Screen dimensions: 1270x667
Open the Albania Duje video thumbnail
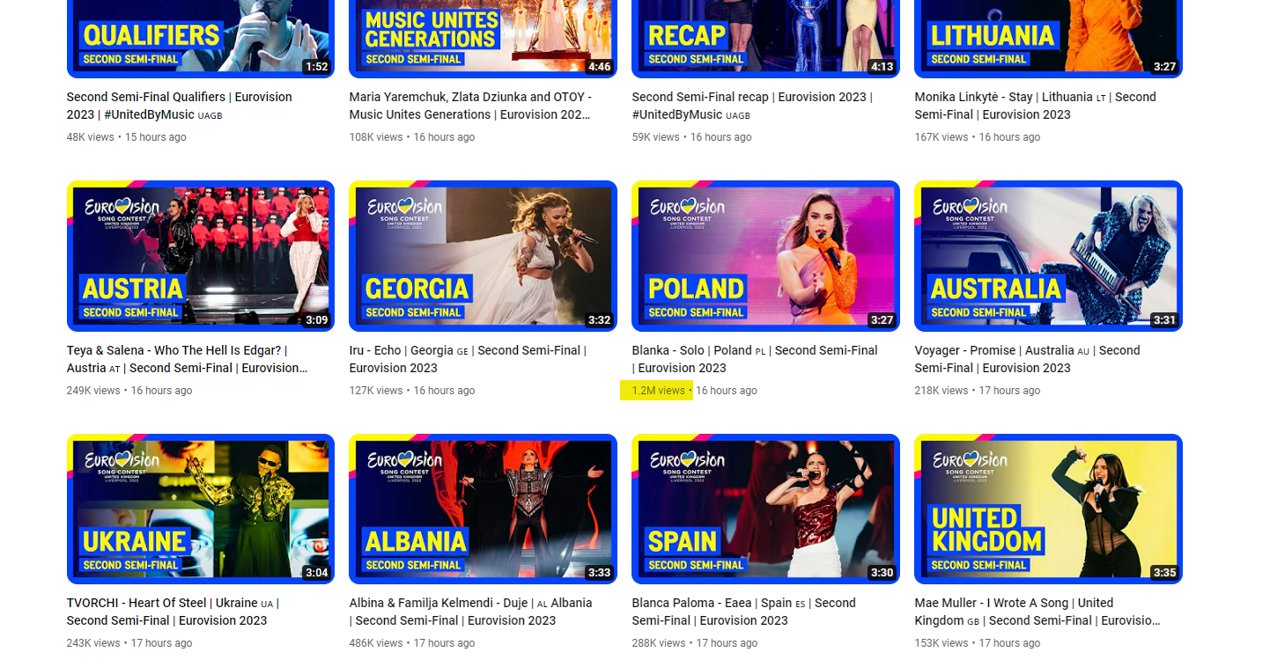[x=483, y=509]
